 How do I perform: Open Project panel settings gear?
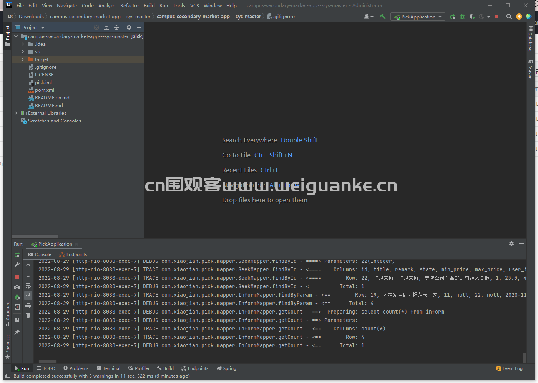click(x=129, y=27)
